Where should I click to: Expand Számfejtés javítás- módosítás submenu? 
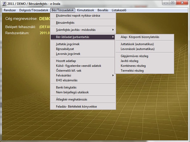tap(76, 30)
